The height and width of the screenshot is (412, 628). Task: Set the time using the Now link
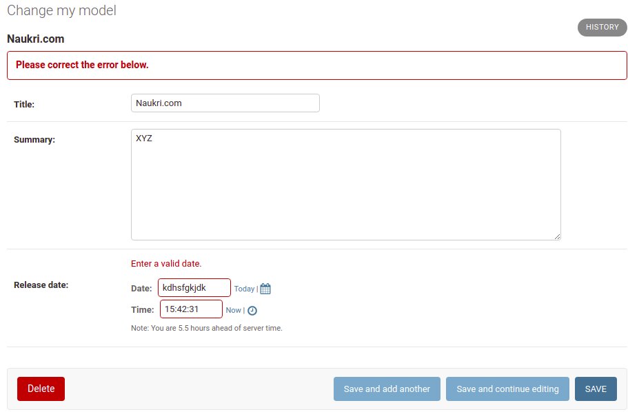pos(233,310)
